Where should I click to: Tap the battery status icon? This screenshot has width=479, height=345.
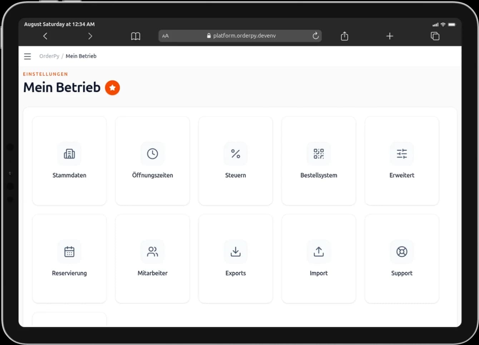(452, 25)
